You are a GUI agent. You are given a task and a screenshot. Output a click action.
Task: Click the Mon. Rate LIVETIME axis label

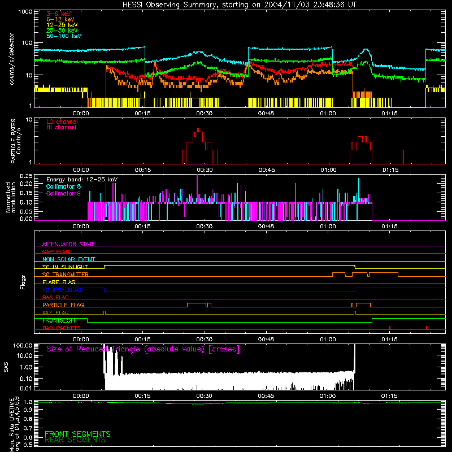(15, 424)
